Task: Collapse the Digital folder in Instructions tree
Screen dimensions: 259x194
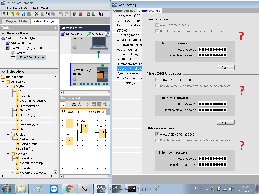Action: (8, 86)
